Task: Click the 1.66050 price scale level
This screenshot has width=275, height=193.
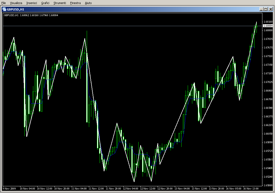Action: pyautogui.click(x=267, y=134)
